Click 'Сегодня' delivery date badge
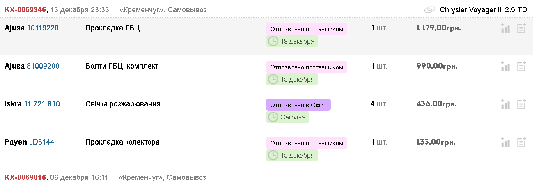The width and height of the screenshot is (539, 186). point(287,117)
